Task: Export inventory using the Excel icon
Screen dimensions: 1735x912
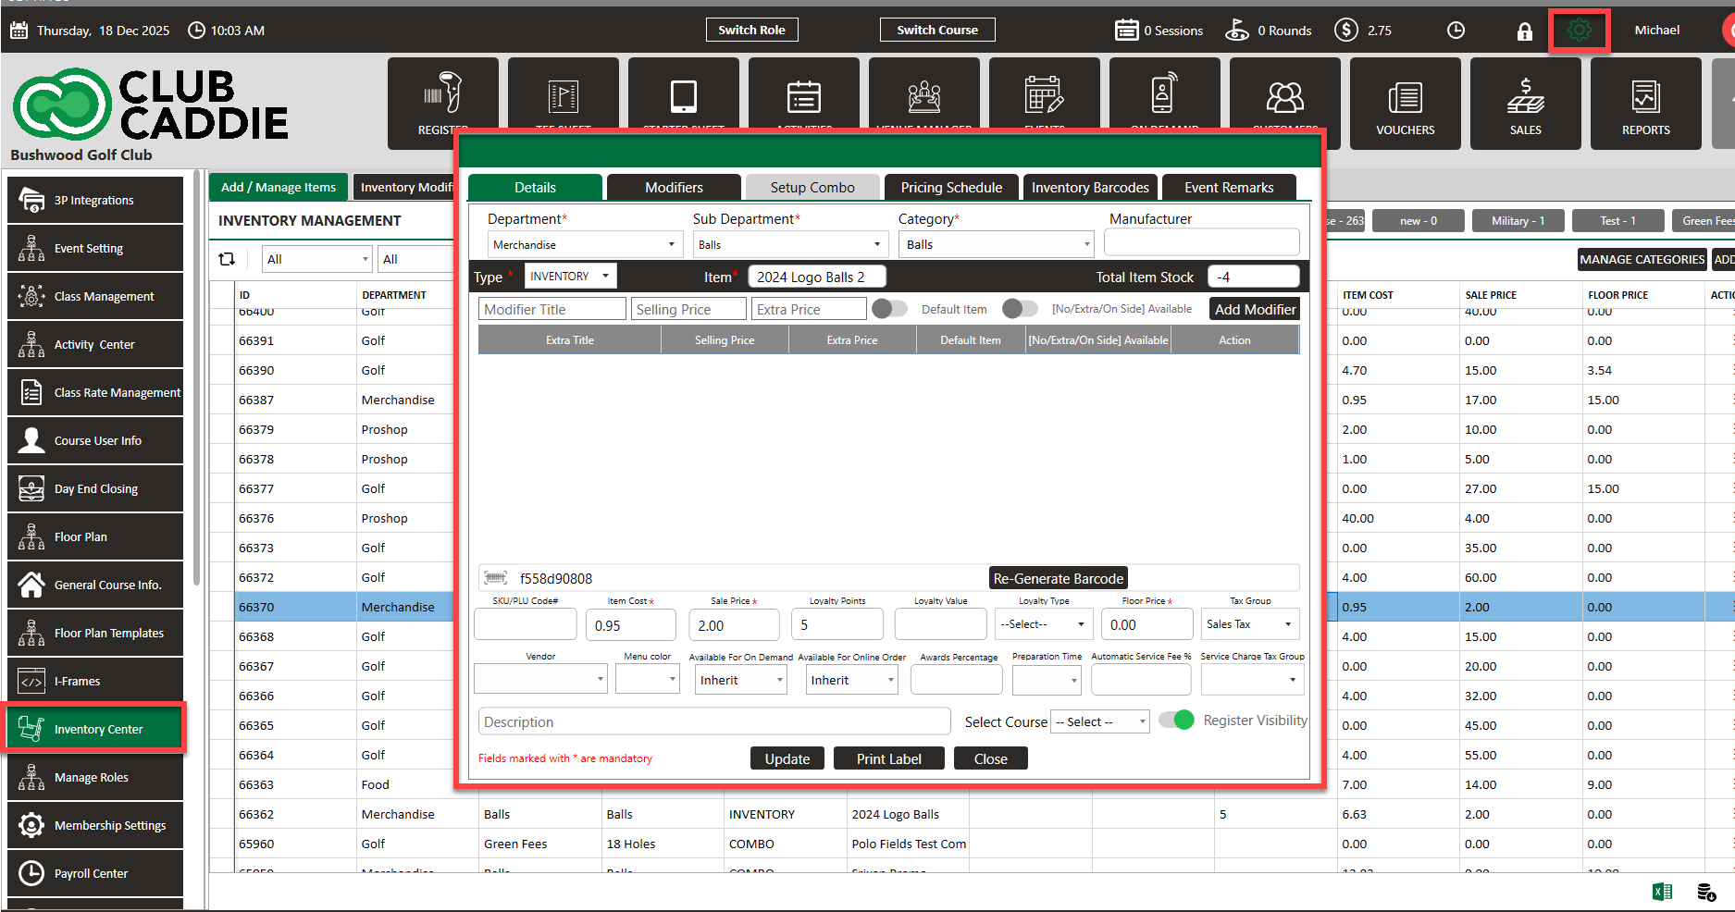Action: (x=1662, y=892)
